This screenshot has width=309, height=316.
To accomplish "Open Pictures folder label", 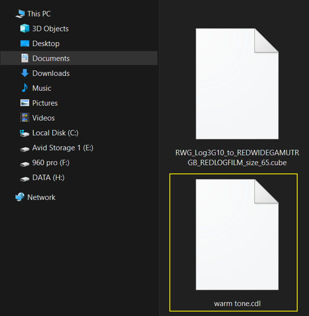I will click(45, 103).
